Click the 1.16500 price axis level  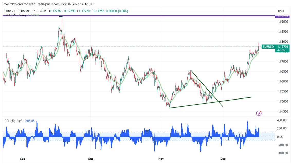pyautogui.click(x=283, y=72)
